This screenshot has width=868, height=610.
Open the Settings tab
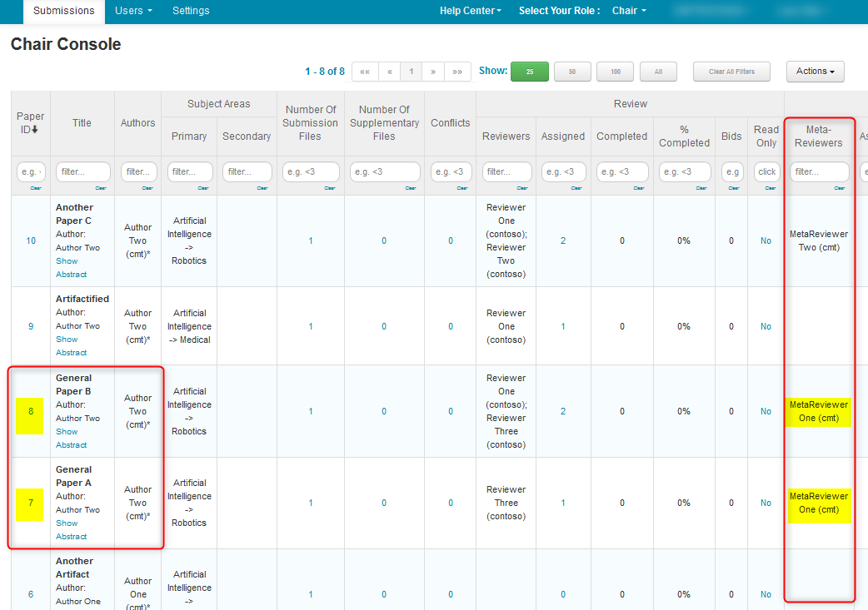[x=191, y=11]
